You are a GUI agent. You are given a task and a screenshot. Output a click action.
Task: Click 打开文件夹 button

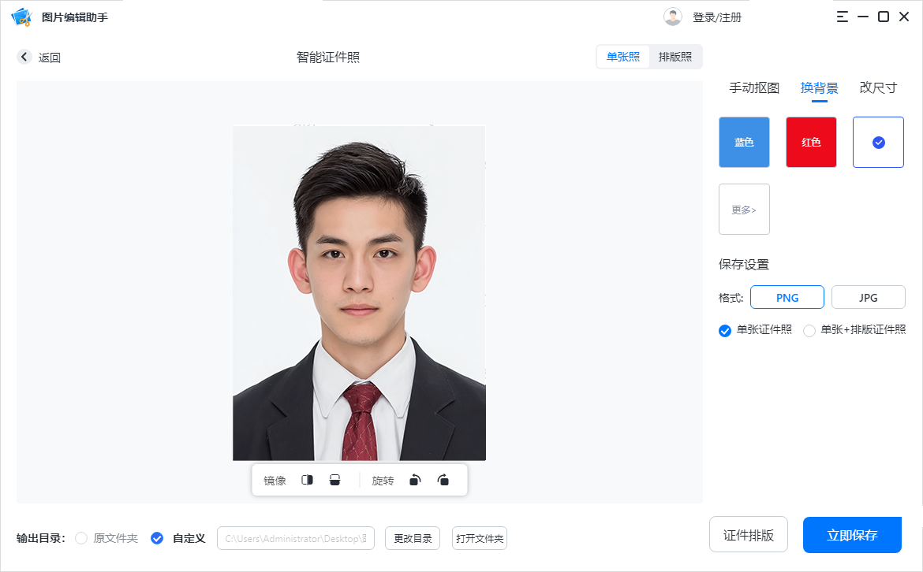coord(479,538)
